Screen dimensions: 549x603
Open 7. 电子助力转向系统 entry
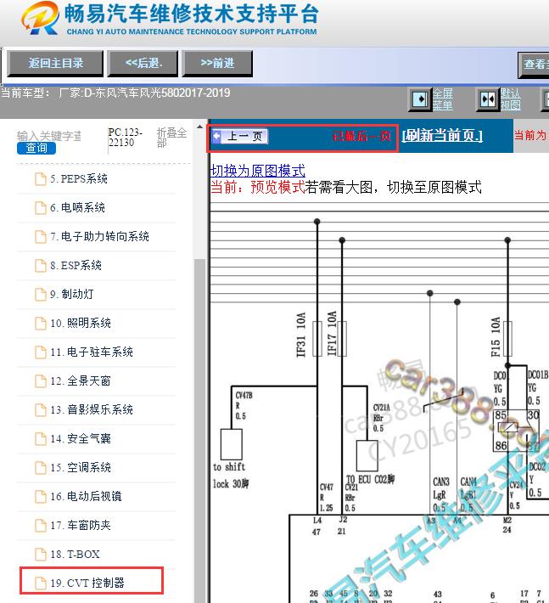[99, 236]
